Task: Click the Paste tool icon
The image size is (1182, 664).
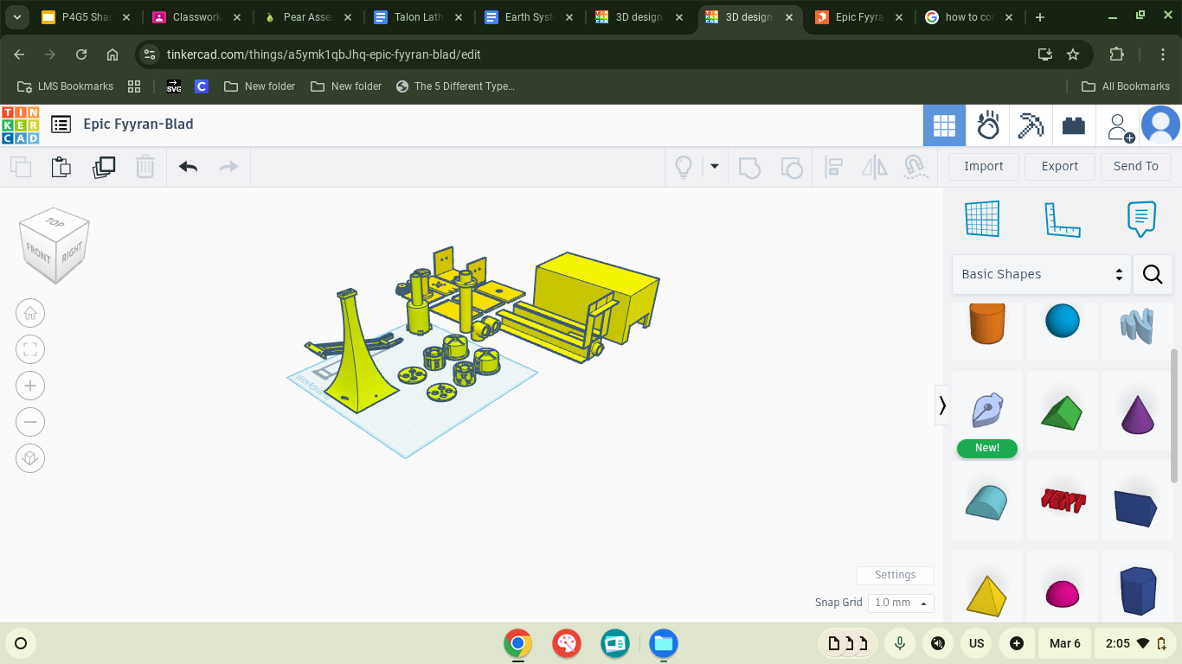Action: [61, 166]
